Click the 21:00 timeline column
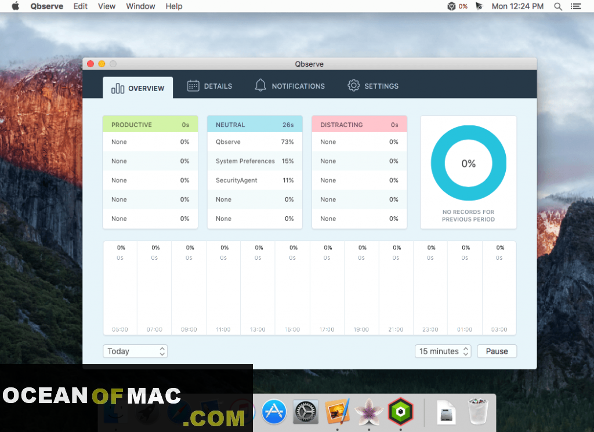The height and width of the screenshot is (432, 594). point(396,288)
